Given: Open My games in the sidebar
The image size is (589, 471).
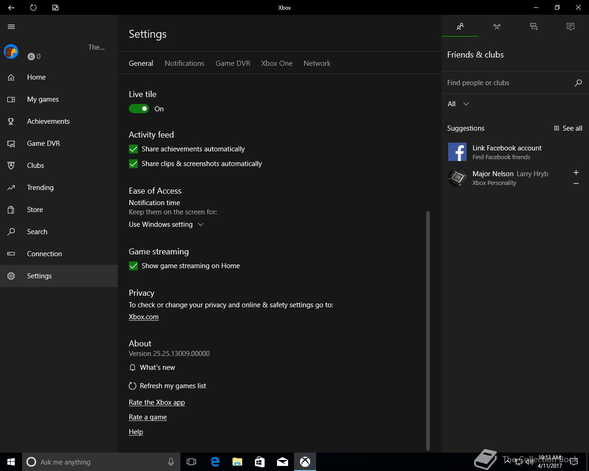Looking at the screenshot, I should 59,99.
